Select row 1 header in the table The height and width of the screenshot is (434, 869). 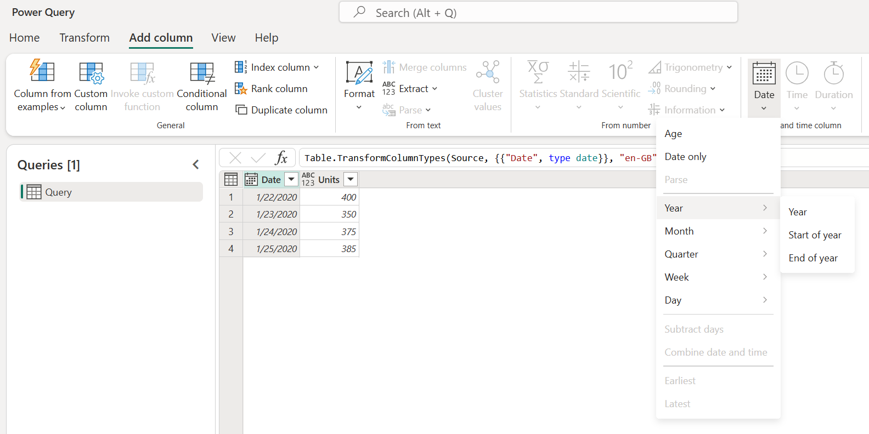pyautogui.click(x=231, y=197)
